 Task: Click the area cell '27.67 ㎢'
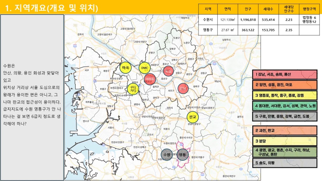pyautogui.click(x=227, y=30)
